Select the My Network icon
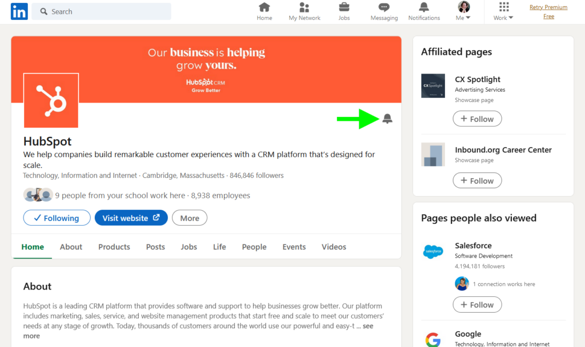 coord(304,11)
